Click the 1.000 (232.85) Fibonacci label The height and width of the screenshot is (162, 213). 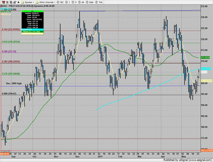9,10
